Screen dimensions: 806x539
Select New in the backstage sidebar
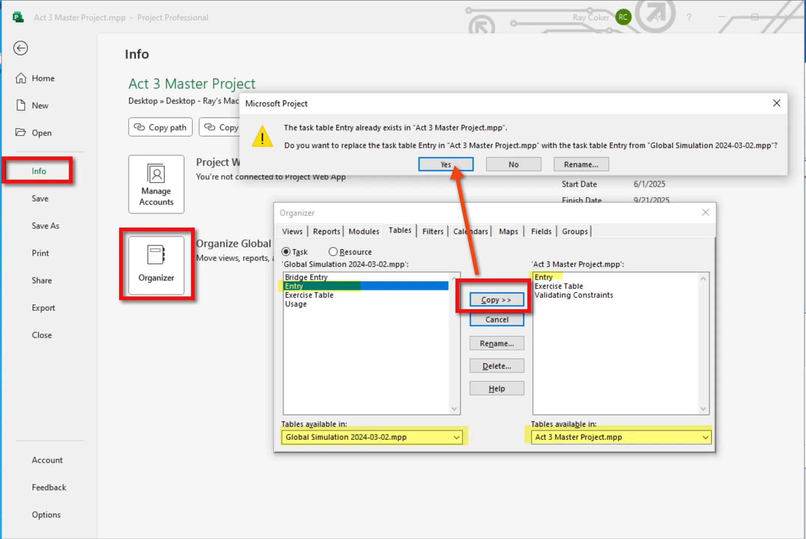coord(32,106)
